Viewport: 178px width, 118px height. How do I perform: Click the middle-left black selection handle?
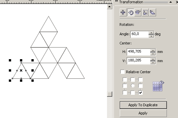(10, 71)
